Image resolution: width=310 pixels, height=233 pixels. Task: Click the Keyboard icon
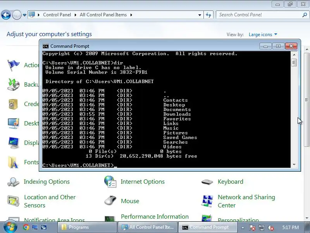click(x=207, y=182)
